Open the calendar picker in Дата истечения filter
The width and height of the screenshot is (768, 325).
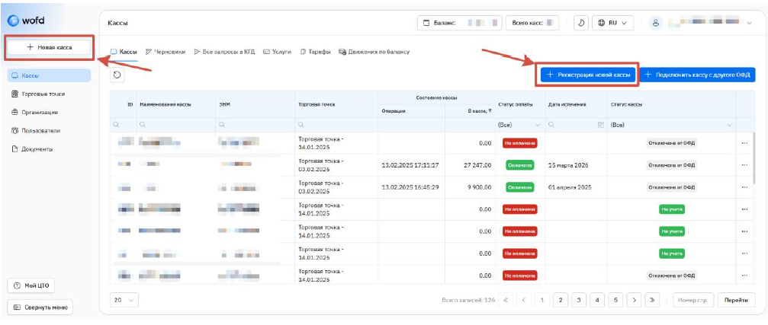click(600, 124)
